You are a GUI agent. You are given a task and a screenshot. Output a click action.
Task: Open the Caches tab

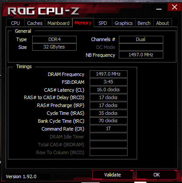point(35,23)
